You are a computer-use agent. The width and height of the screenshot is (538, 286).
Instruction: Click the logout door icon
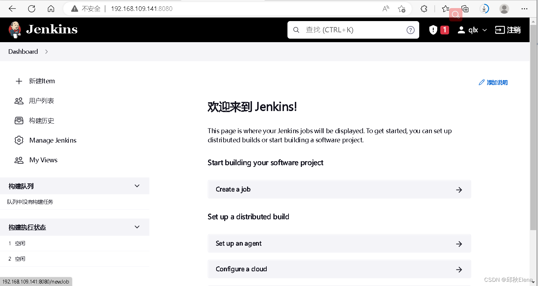pos(500,30)
